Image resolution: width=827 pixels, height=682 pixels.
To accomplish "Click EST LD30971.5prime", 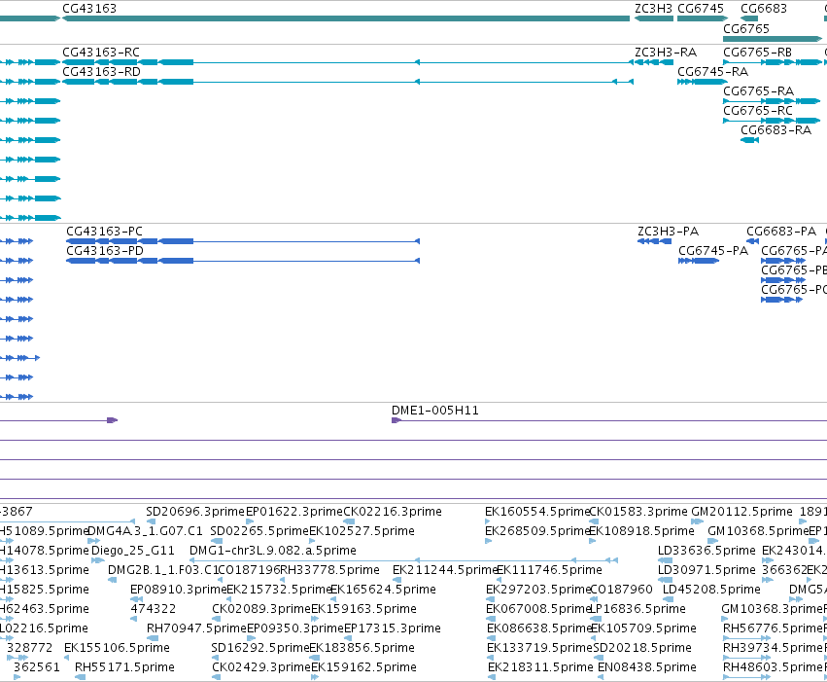I will (x=706, y=570).
